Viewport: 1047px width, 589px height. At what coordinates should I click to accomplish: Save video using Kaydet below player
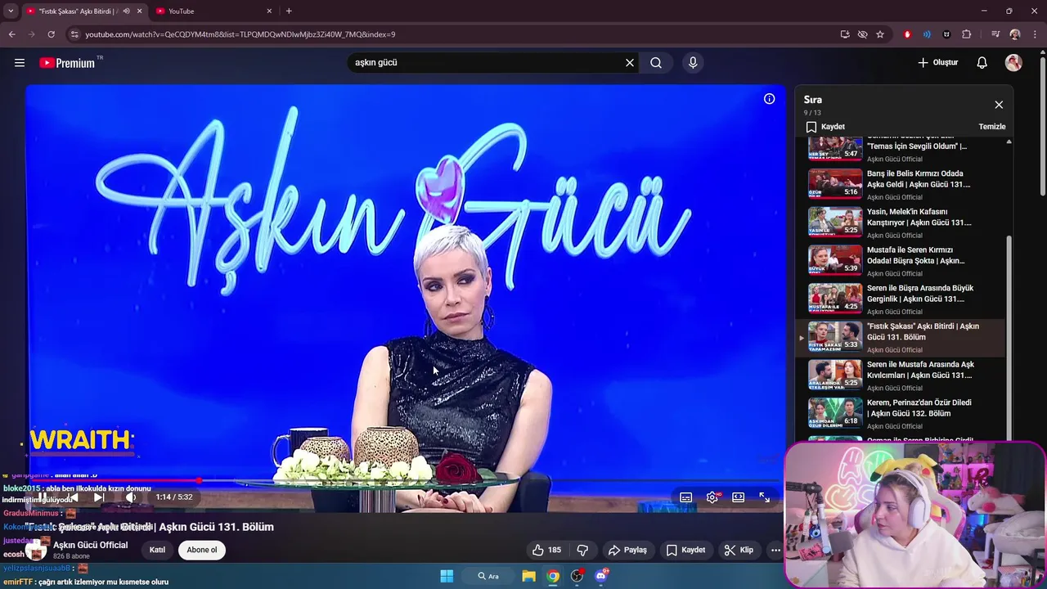[685, 550]
